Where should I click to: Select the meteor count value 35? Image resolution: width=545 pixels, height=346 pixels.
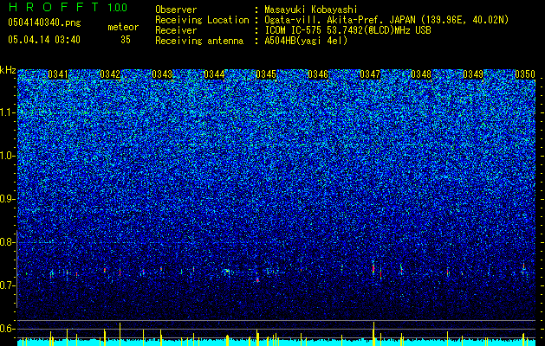pos(126,40)
